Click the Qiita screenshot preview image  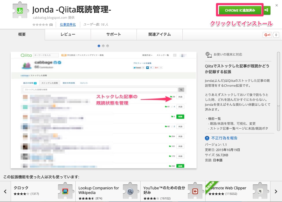104,110
